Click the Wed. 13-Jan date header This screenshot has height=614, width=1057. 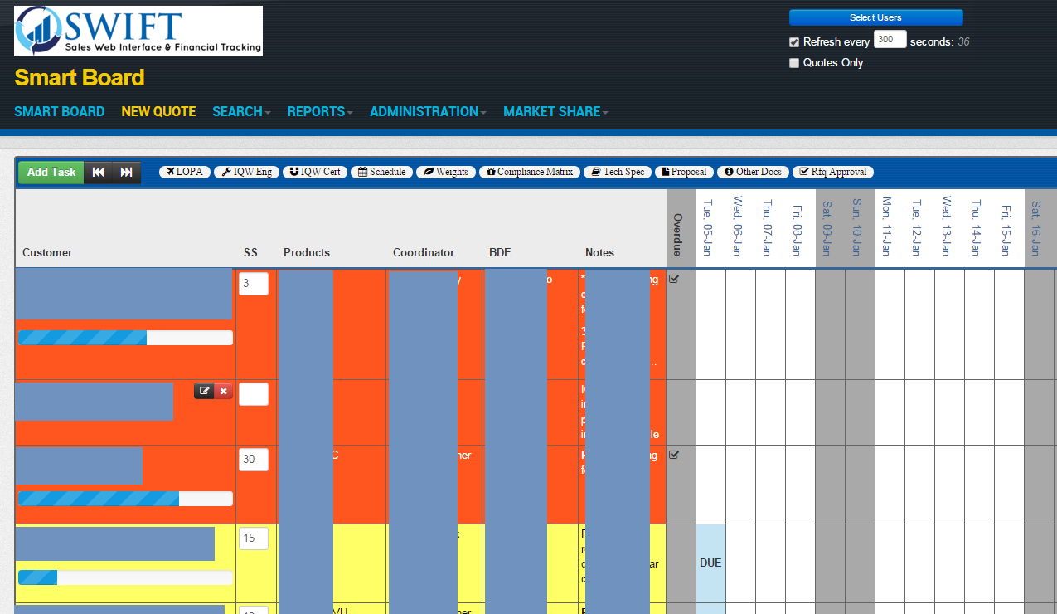tap(947, 227)
